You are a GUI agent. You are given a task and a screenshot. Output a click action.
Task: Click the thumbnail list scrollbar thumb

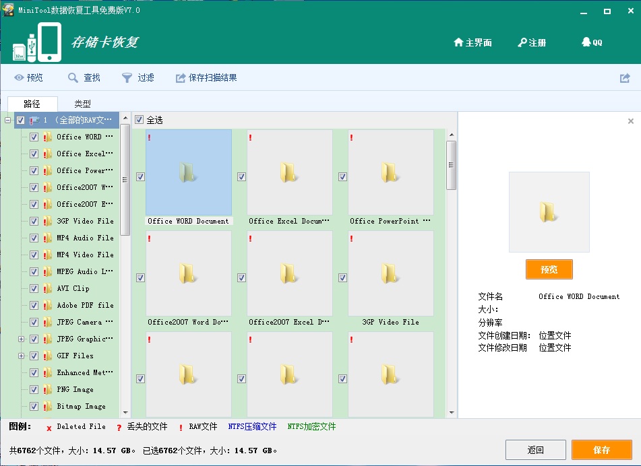tap(452, 165)
